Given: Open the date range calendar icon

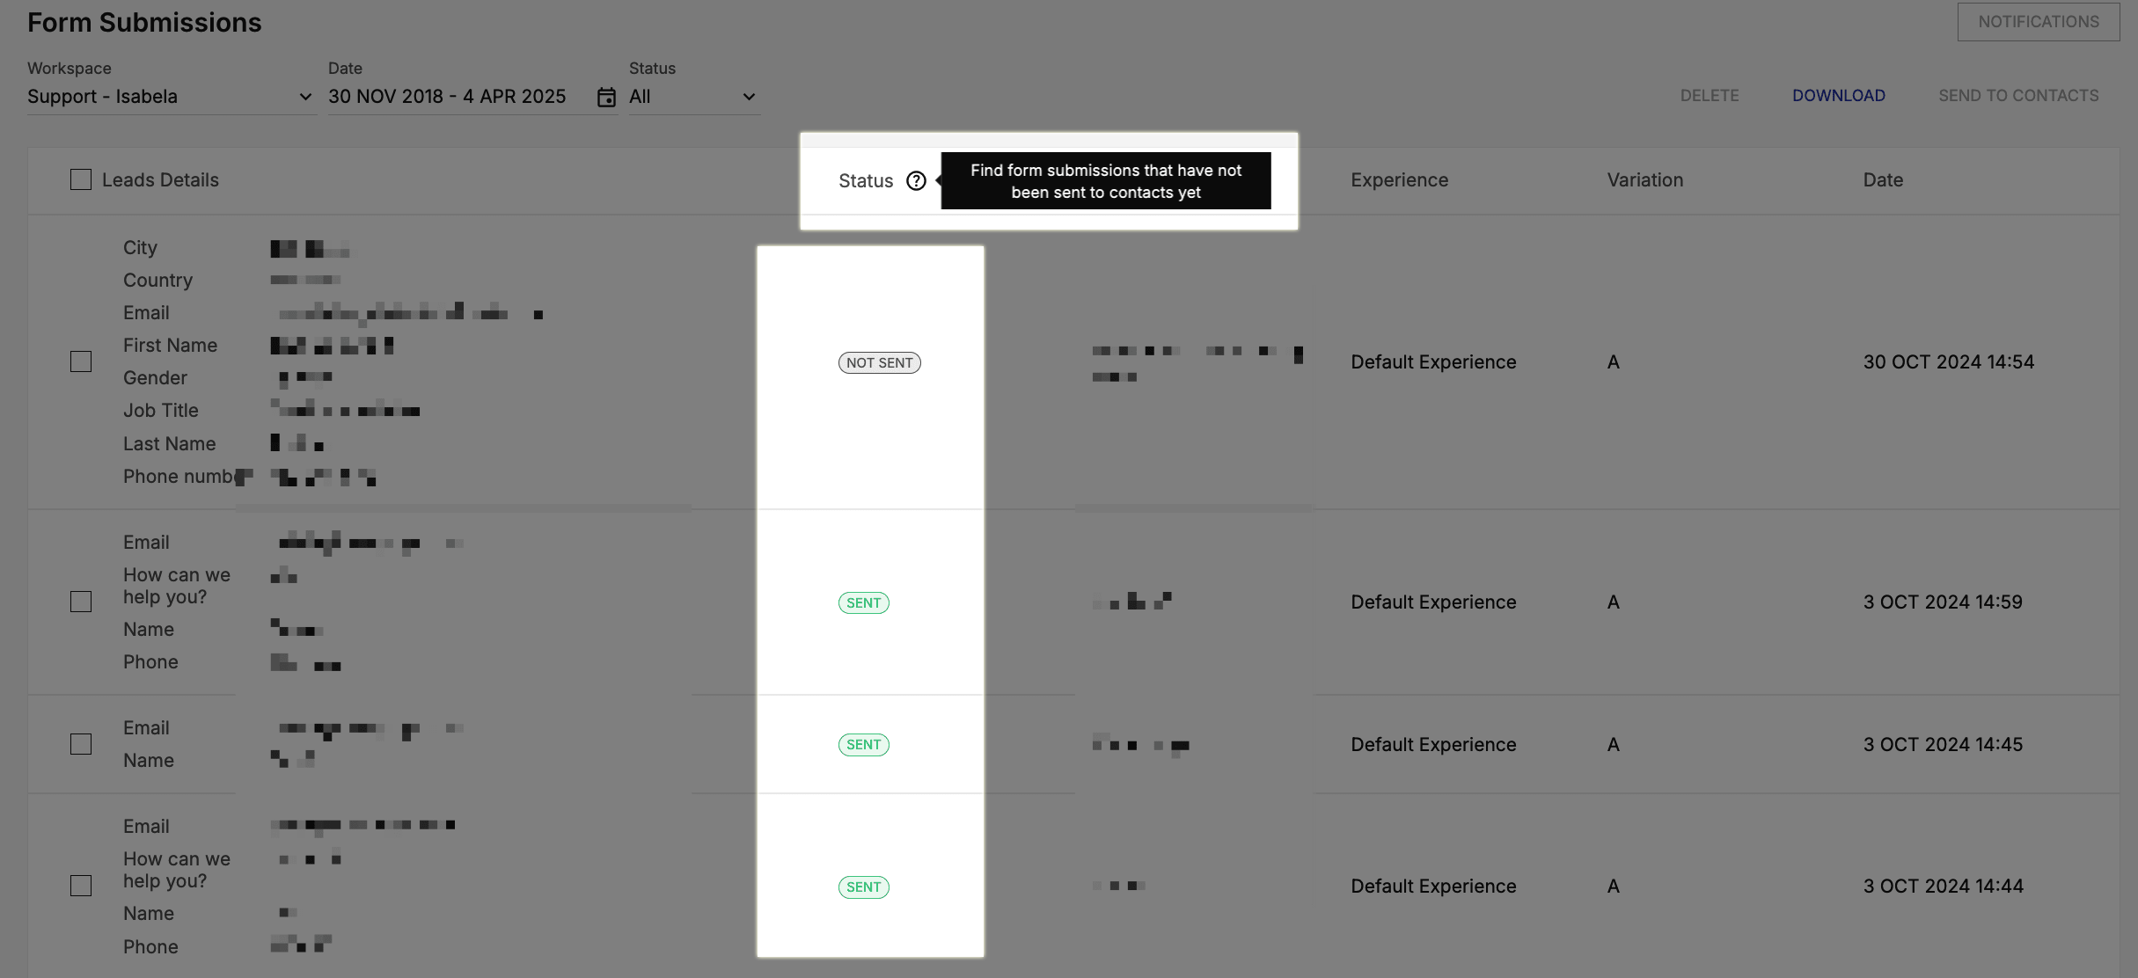Looking at the screenshot, I should coord(606,97).
